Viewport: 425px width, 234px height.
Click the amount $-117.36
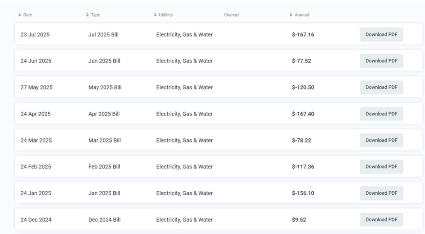[303, 166]
